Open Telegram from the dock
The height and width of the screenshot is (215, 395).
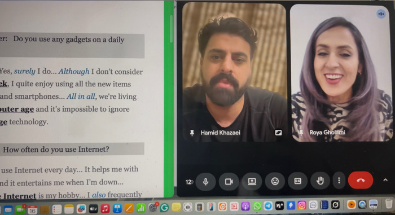[x=268, y=206]
